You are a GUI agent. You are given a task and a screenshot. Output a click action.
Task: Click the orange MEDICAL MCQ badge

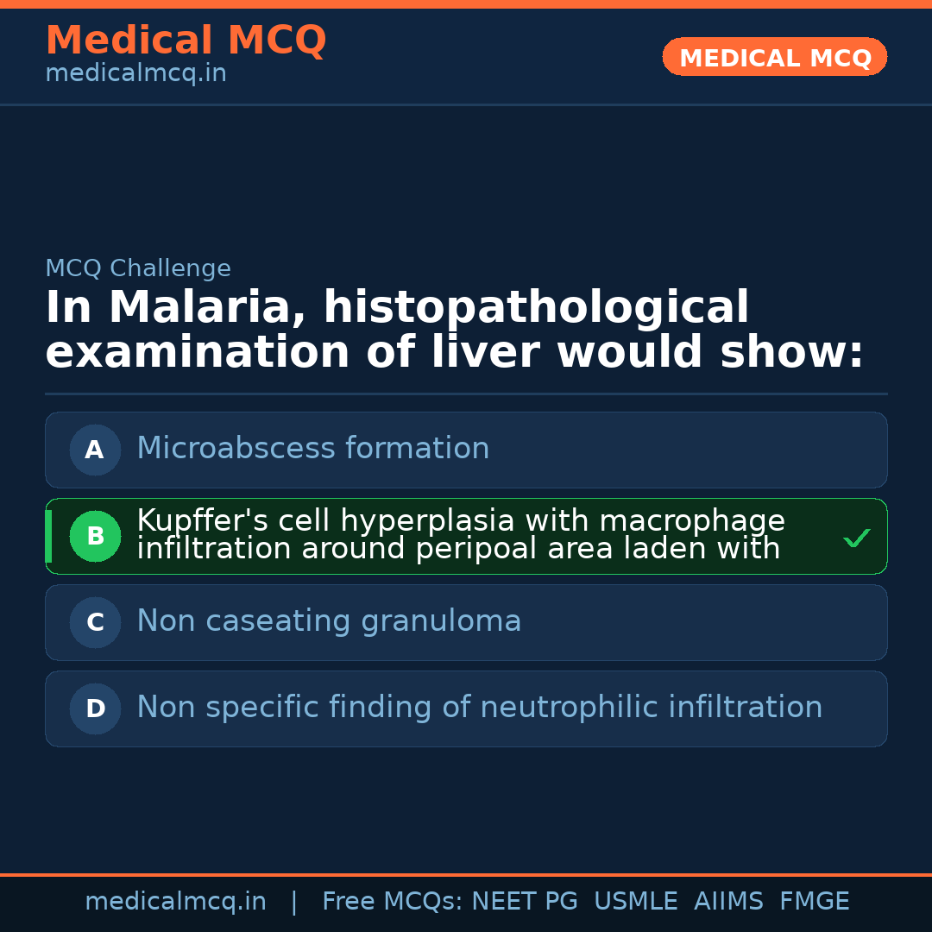tap(774, 58)
